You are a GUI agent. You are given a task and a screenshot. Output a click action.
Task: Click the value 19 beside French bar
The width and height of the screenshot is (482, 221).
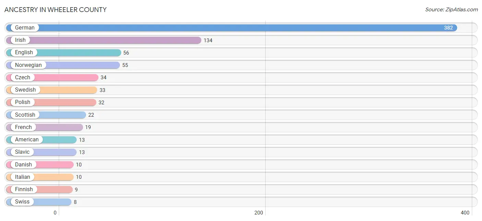(88, 127)
